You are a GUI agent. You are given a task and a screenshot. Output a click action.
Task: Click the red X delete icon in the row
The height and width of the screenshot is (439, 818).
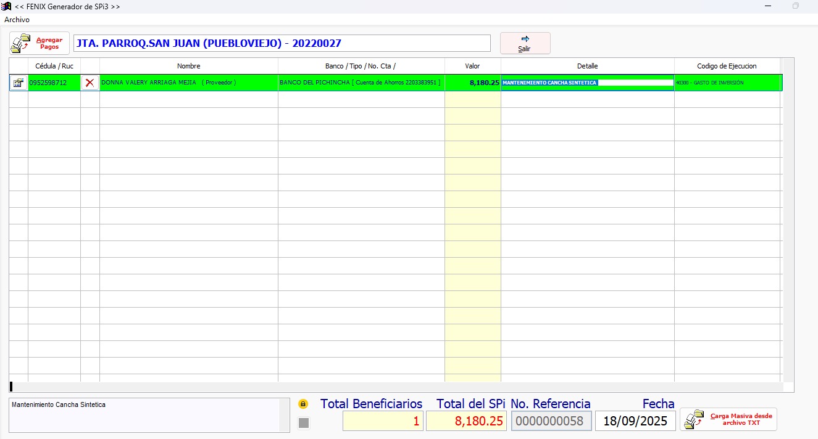(90, 83)
